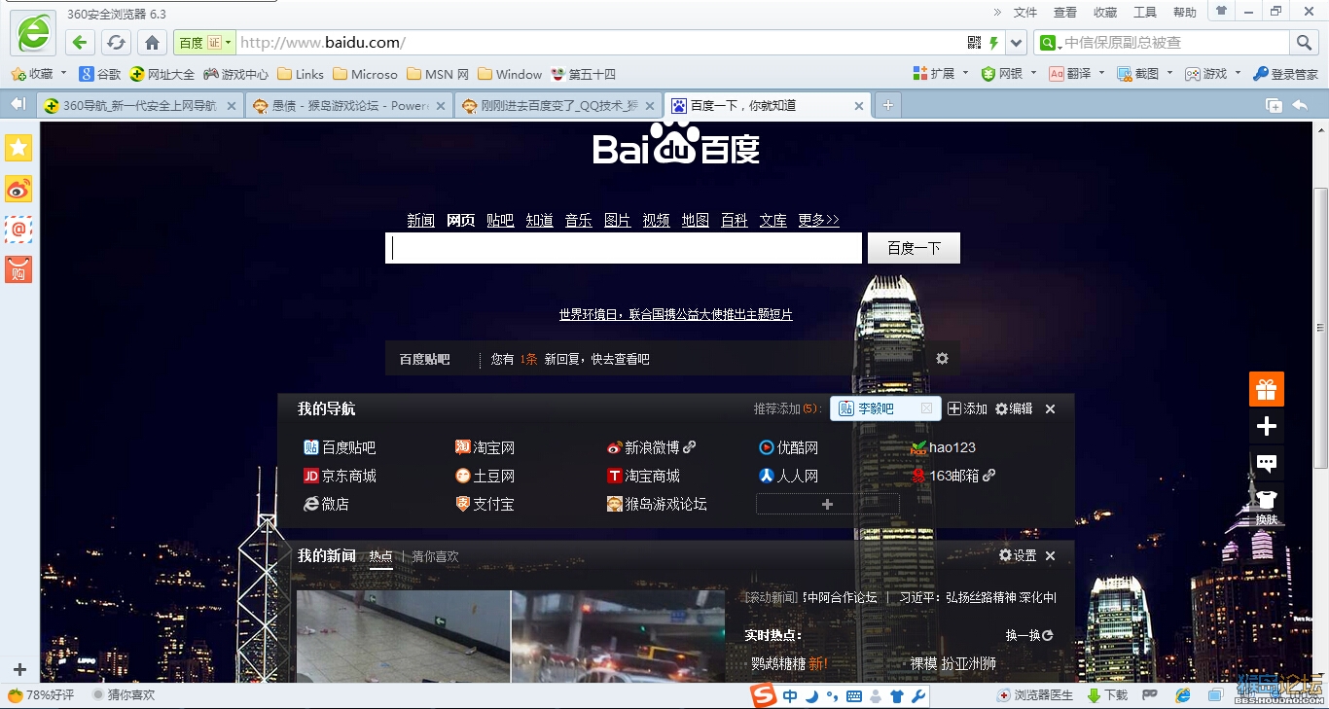Go back with the green arrow button

coord(81,42)
